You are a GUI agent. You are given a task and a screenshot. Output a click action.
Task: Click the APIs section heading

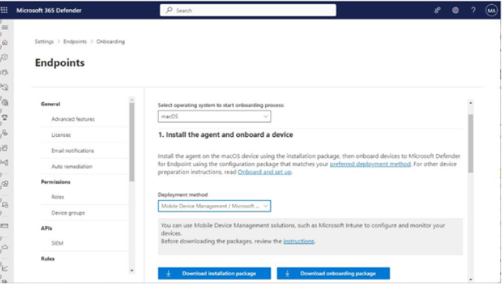coord(47,228)
